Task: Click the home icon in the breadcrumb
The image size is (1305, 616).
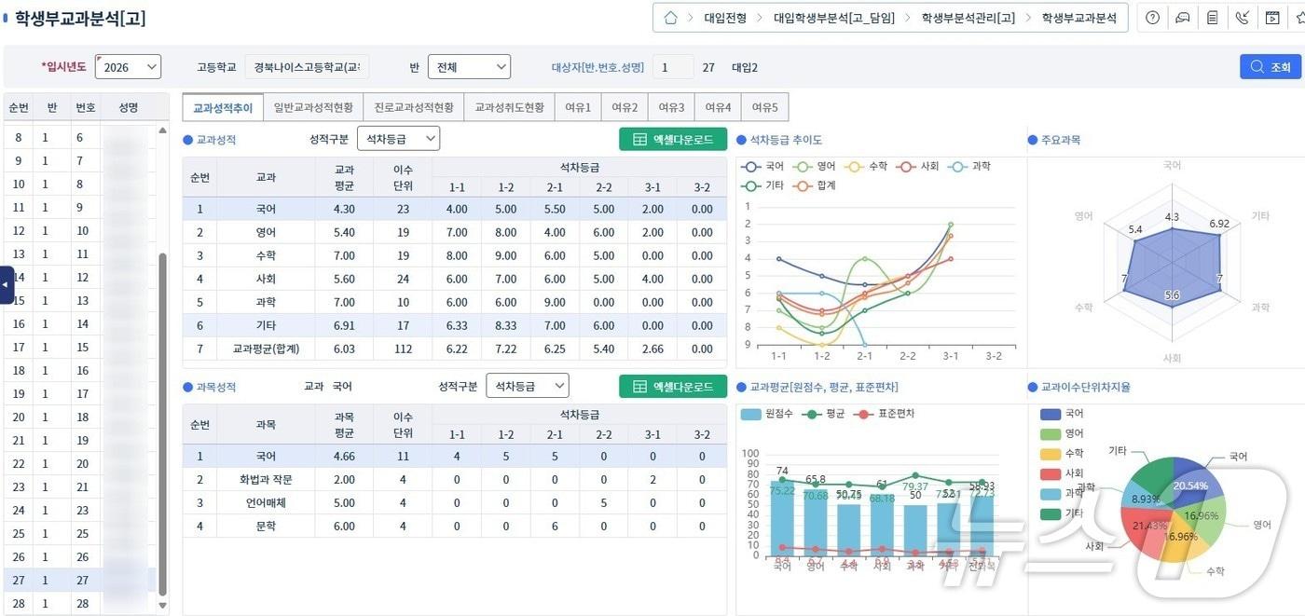Action: coord(670,17)
